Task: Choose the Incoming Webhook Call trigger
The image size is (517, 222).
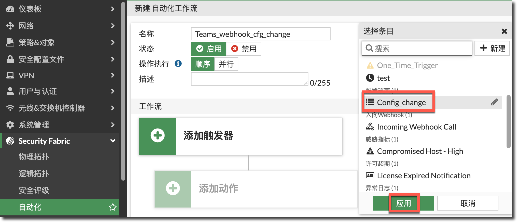Action: point(416,127)
